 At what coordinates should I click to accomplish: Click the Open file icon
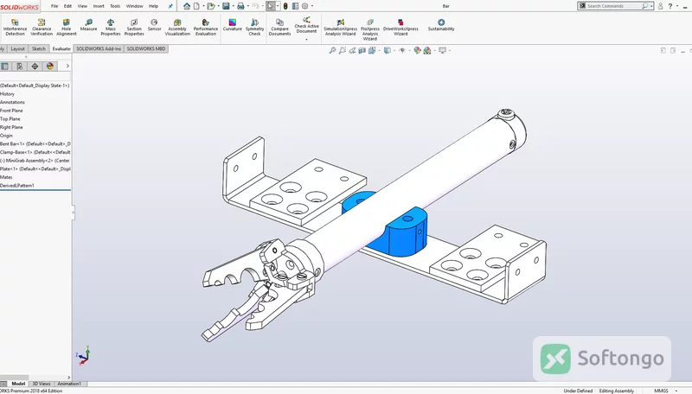(x=211, y=6)
